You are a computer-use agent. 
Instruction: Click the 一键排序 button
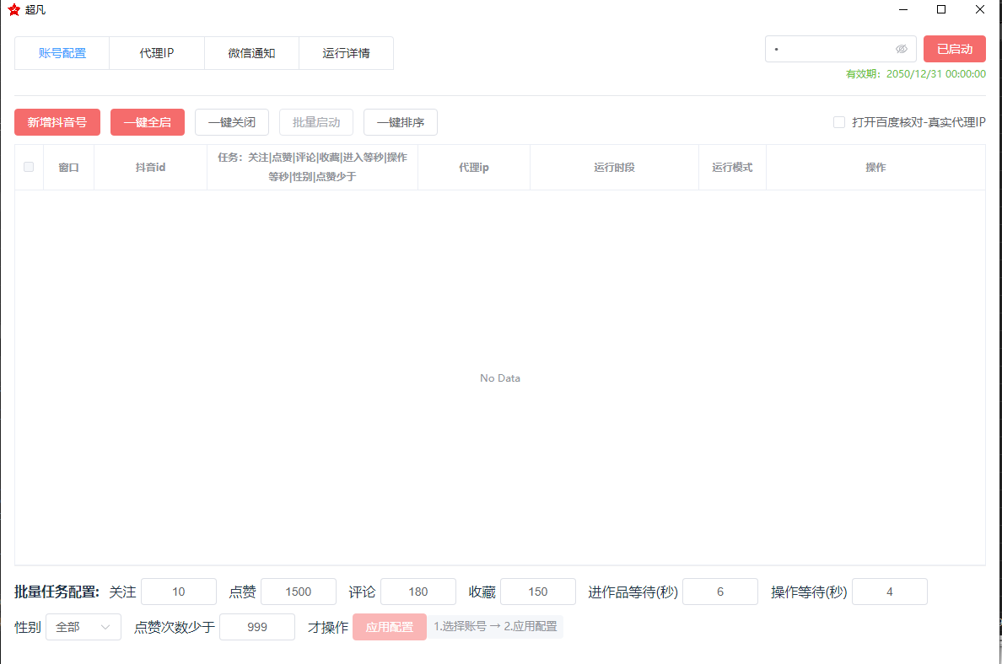coord(400,122)
